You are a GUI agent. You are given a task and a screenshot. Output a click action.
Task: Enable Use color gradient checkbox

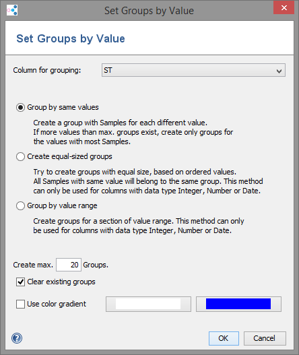(20, 304)
